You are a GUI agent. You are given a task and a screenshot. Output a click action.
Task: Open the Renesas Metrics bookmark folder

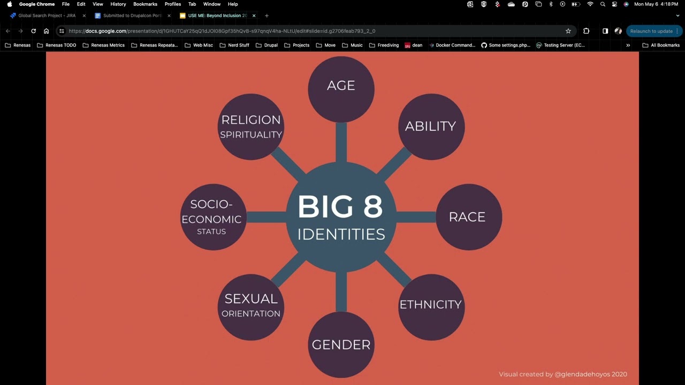(104, 45)
